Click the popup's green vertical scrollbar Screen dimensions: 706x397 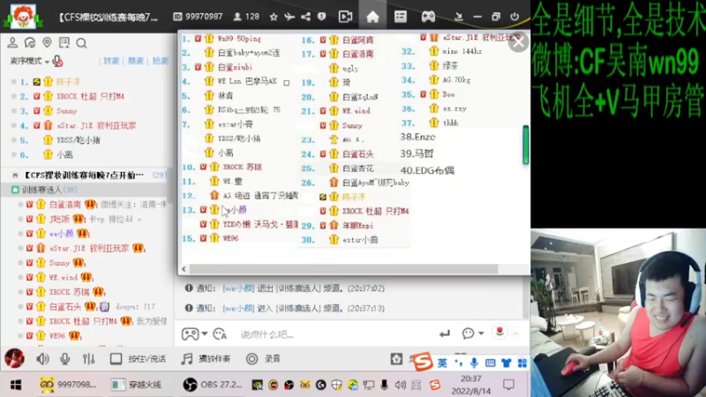525,145
